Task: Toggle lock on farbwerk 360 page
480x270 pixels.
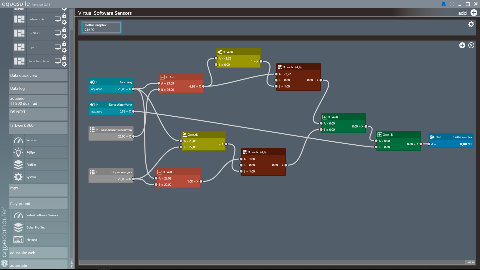Action: click(64, 16)
